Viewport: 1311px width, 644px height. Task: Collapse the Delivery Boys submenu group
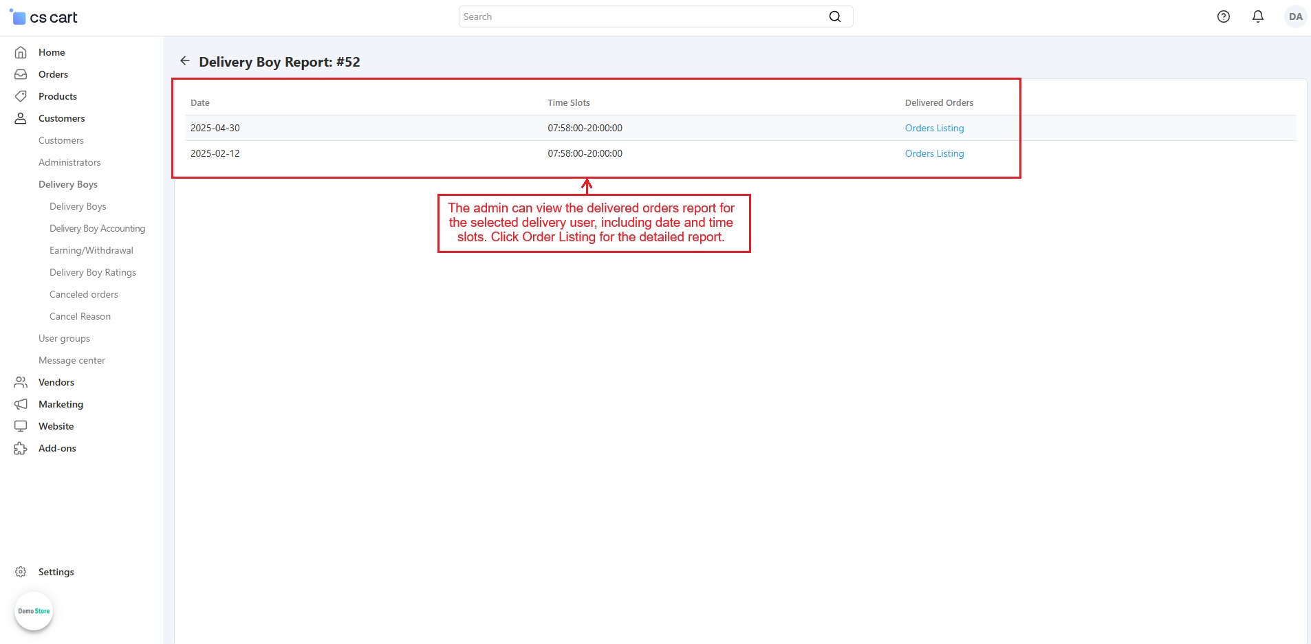pos(68,184)
